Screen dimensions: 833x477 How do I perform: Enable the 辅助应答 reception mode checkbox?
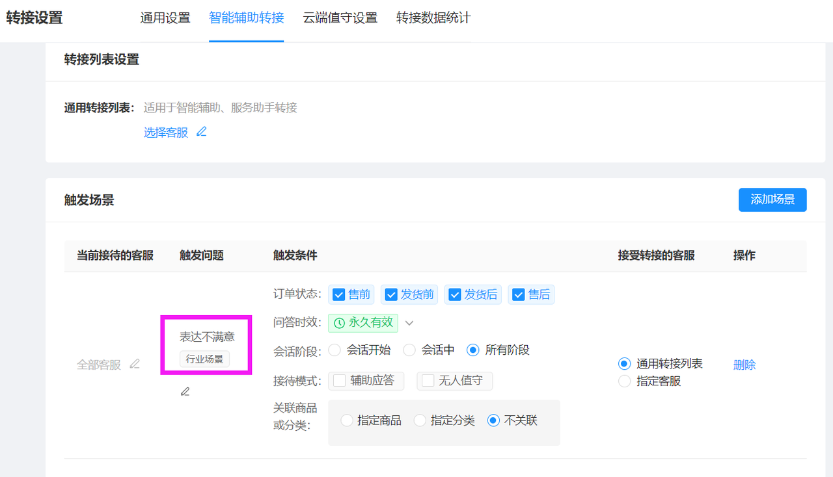[x=339, y=381]
